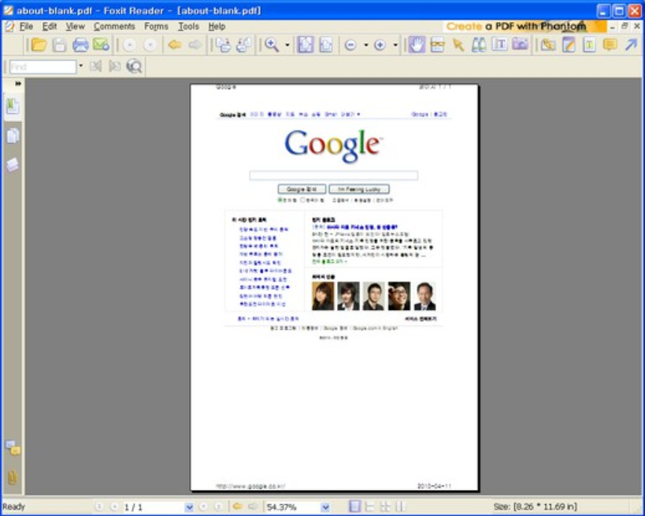This screenshot has height=516, width=645.
Task: Click the last portrait photo of man in suit
Action: pos(425,296)
